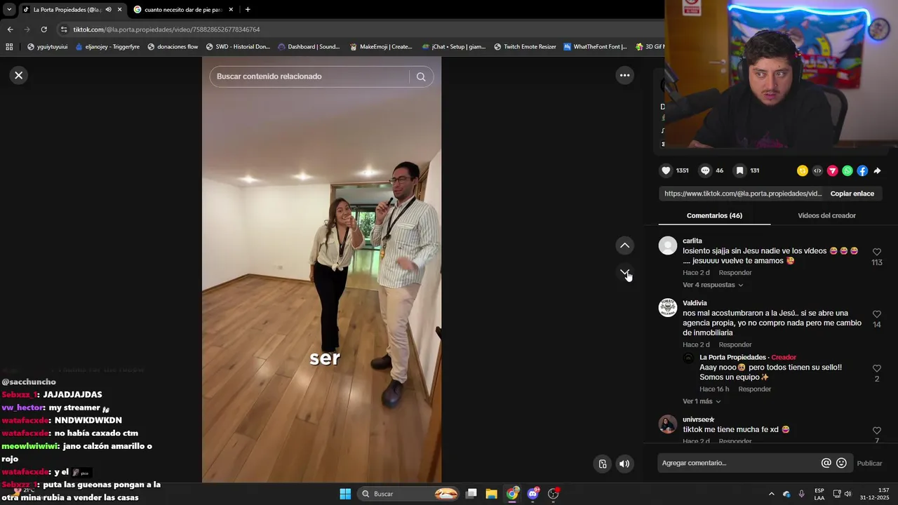Open 'eljanojey - Triggerfyre' bookmark
The width and height of the screenshot is (898, 505).
tap(107, 47)
